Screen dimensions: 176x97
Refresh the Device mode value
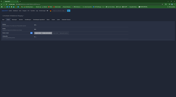click(x=31, y=33)
